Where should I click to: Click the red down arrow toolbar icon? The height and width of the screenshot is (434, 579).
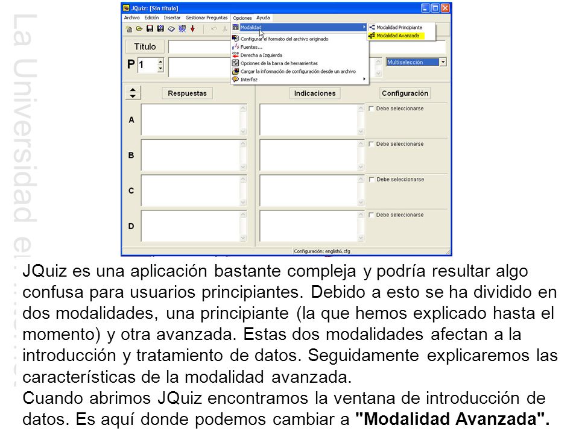192,29
